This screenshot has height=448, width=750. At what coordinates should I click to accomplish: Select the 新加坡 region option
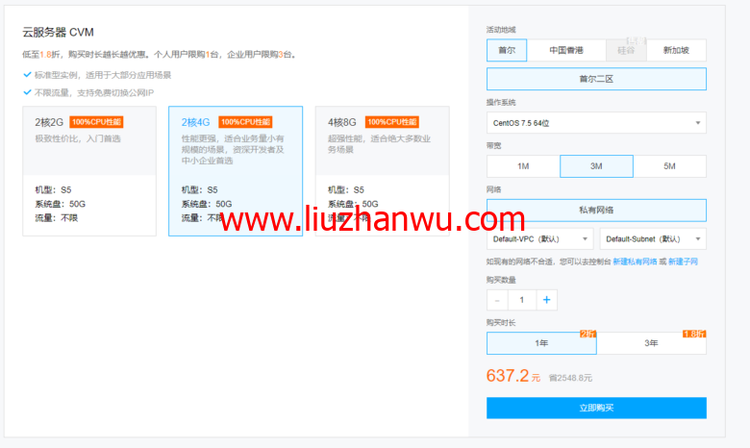676,50
